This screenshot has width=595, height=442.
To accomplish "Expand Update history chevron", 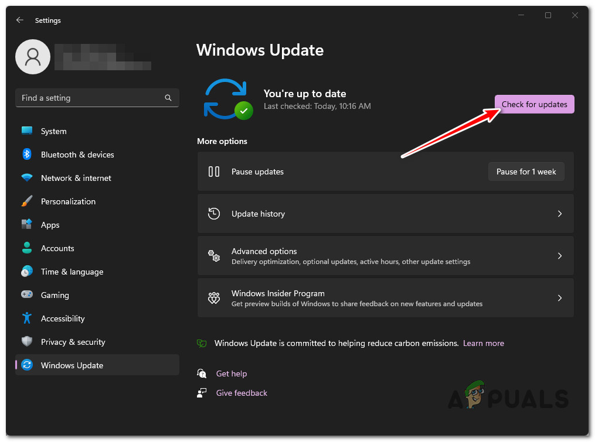I will click(x=560, y=214).
